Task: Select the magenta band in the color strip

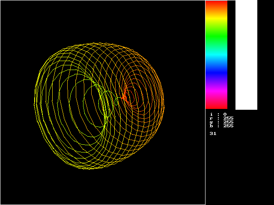Action: pyautogui.click(x=216, y=92)
